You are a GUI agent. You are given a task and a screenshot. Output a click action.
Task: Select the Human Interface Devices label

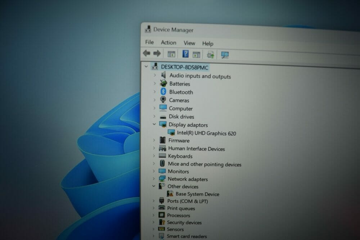197,149
